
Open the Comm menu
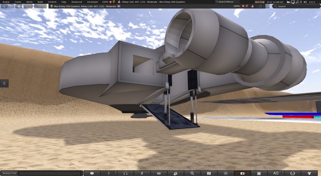tap(18, 2)
